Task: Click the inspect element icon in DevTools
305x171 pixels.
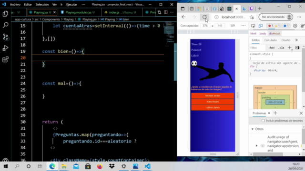Action: pos(253,26)
